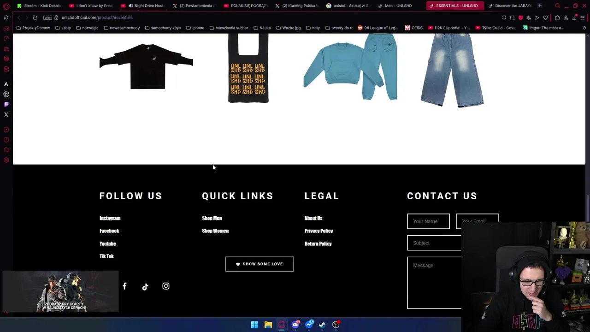
Task: Click the snapshot tool in address bar
Action: 512,18
